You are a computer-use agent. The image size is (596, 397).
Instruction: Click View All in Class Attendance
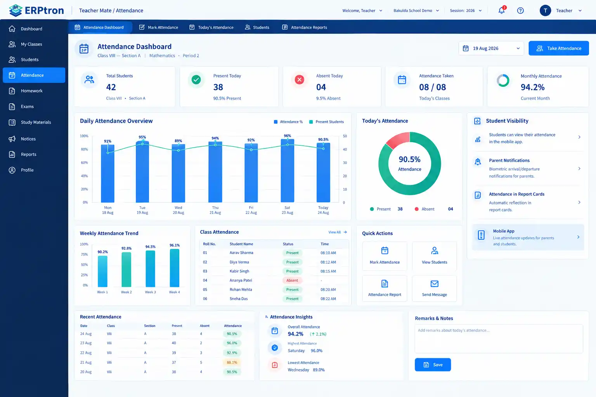click(x=338, y=232)
